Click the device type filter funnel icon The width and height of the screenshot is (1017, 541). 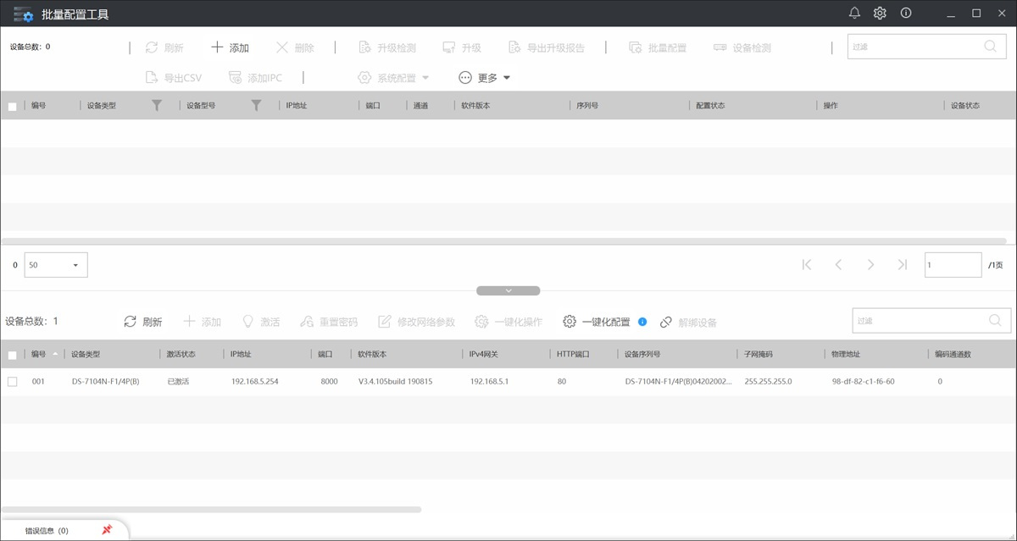156,106
